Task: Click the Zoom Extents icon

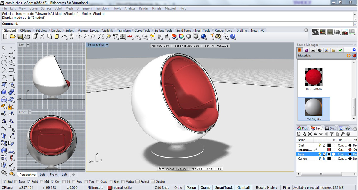Action: tap(101, 36)
